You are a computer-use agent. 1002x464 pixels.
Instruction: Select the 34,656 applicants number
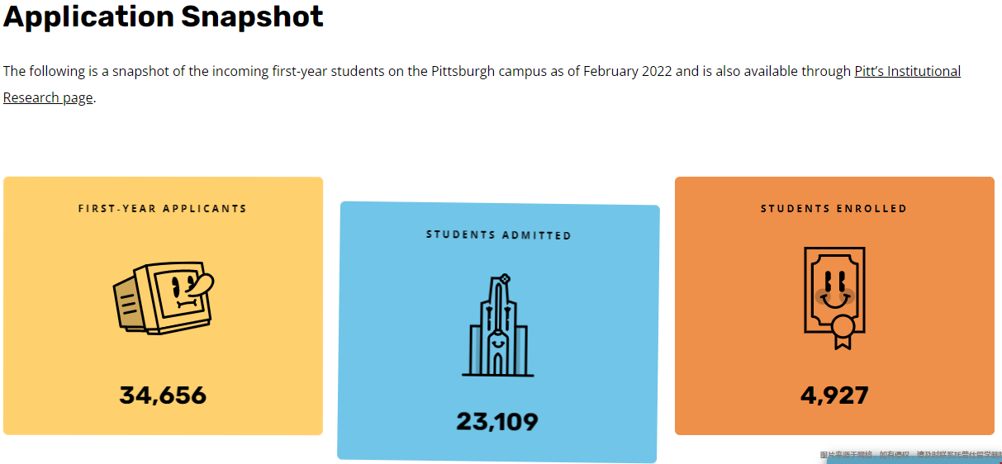click(163, 395)
